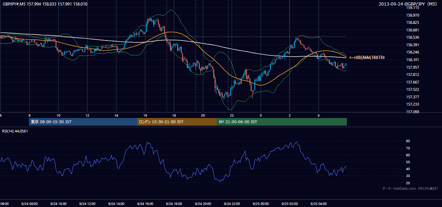Click the 9/24 12:00 time label
The height and width of the screenshot is (207, 442).
87,204
